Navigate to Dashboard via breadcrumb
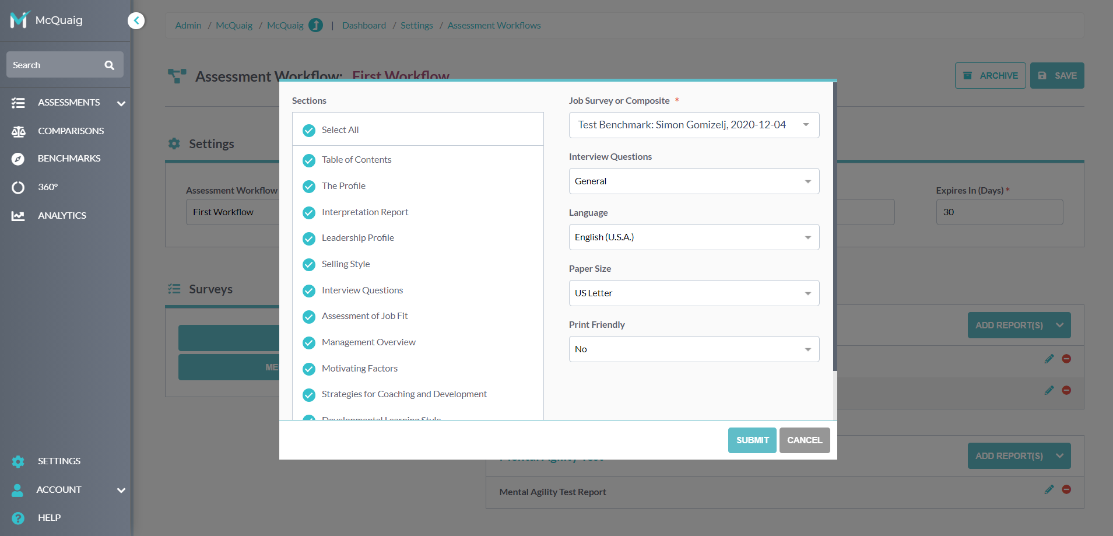The height and width of the screenshot is (536, 1113). tap(364, 25)
